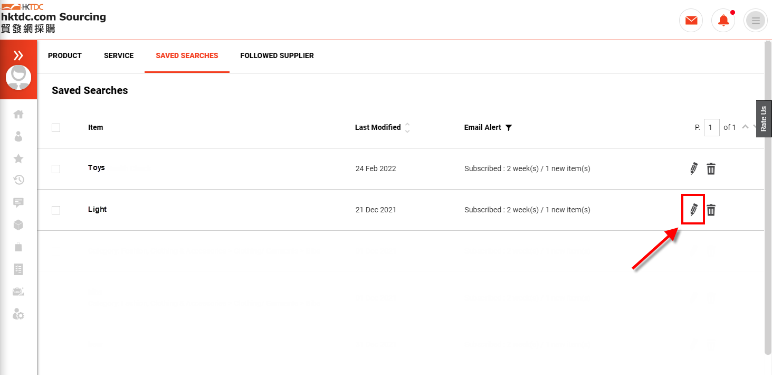Click the Last Modified column header
772x375 pixels.
(378, 127)
